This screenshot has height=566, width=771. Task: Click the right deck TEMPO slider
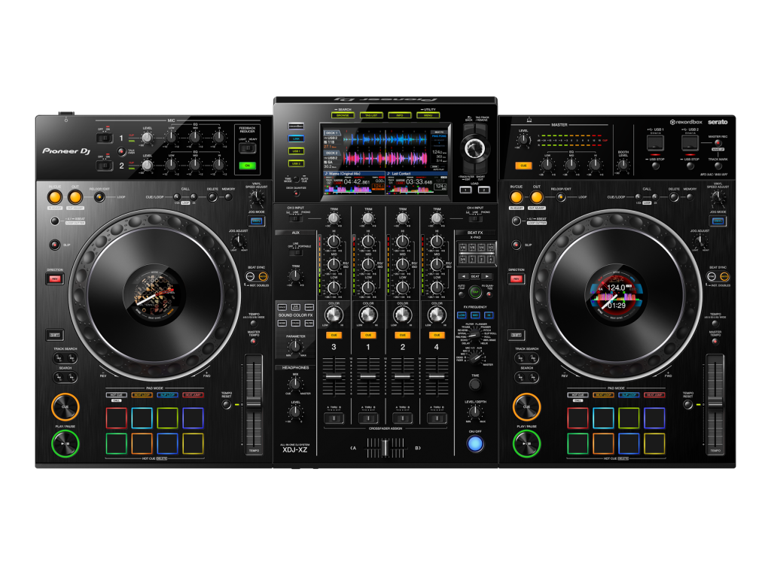[715, 403]
